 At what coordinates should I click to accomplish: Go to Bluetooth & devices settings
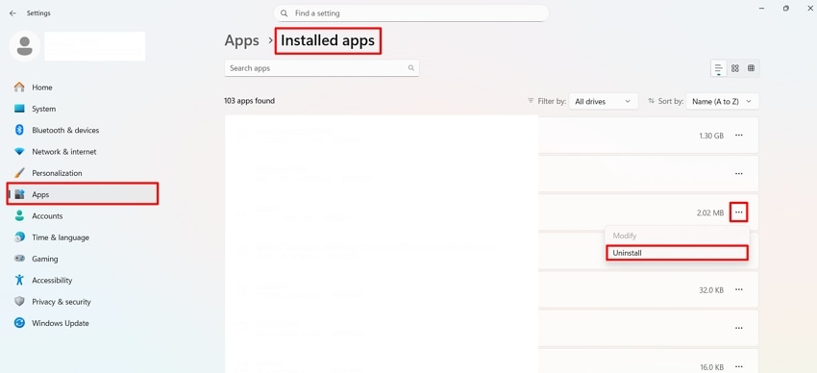83,130
